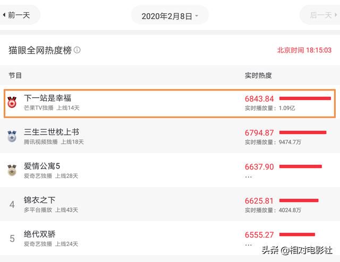Open the show 爱情公寓5
The width and height of the screenshot is (340, 262).
pyautogui.click(x=42, y=166)
